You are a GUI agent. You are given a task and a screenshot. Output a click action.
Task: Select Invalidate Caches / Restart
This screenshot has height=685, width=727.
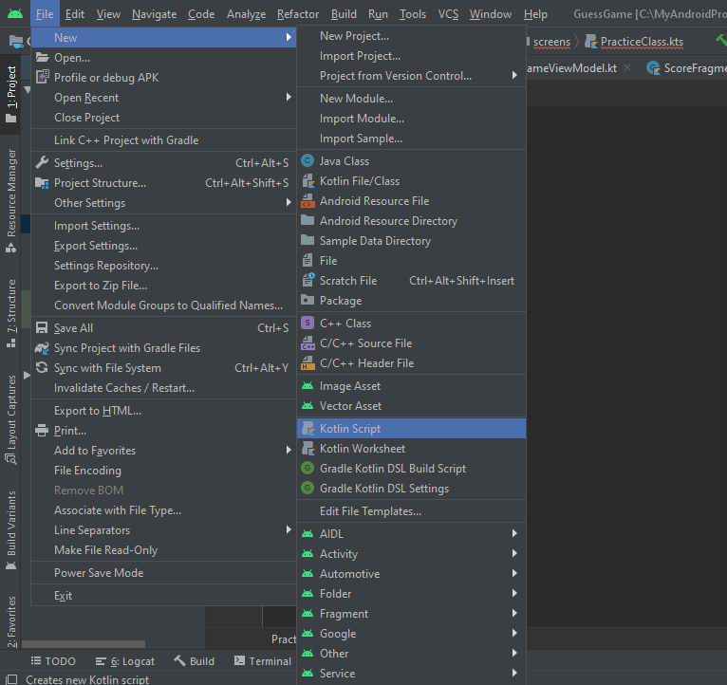pos(123,388)
